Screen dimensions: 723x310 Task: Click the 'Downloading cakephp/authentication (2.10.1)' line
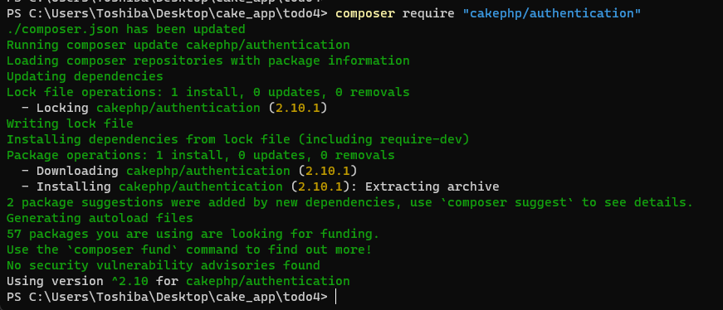click(x=189, y=171)
